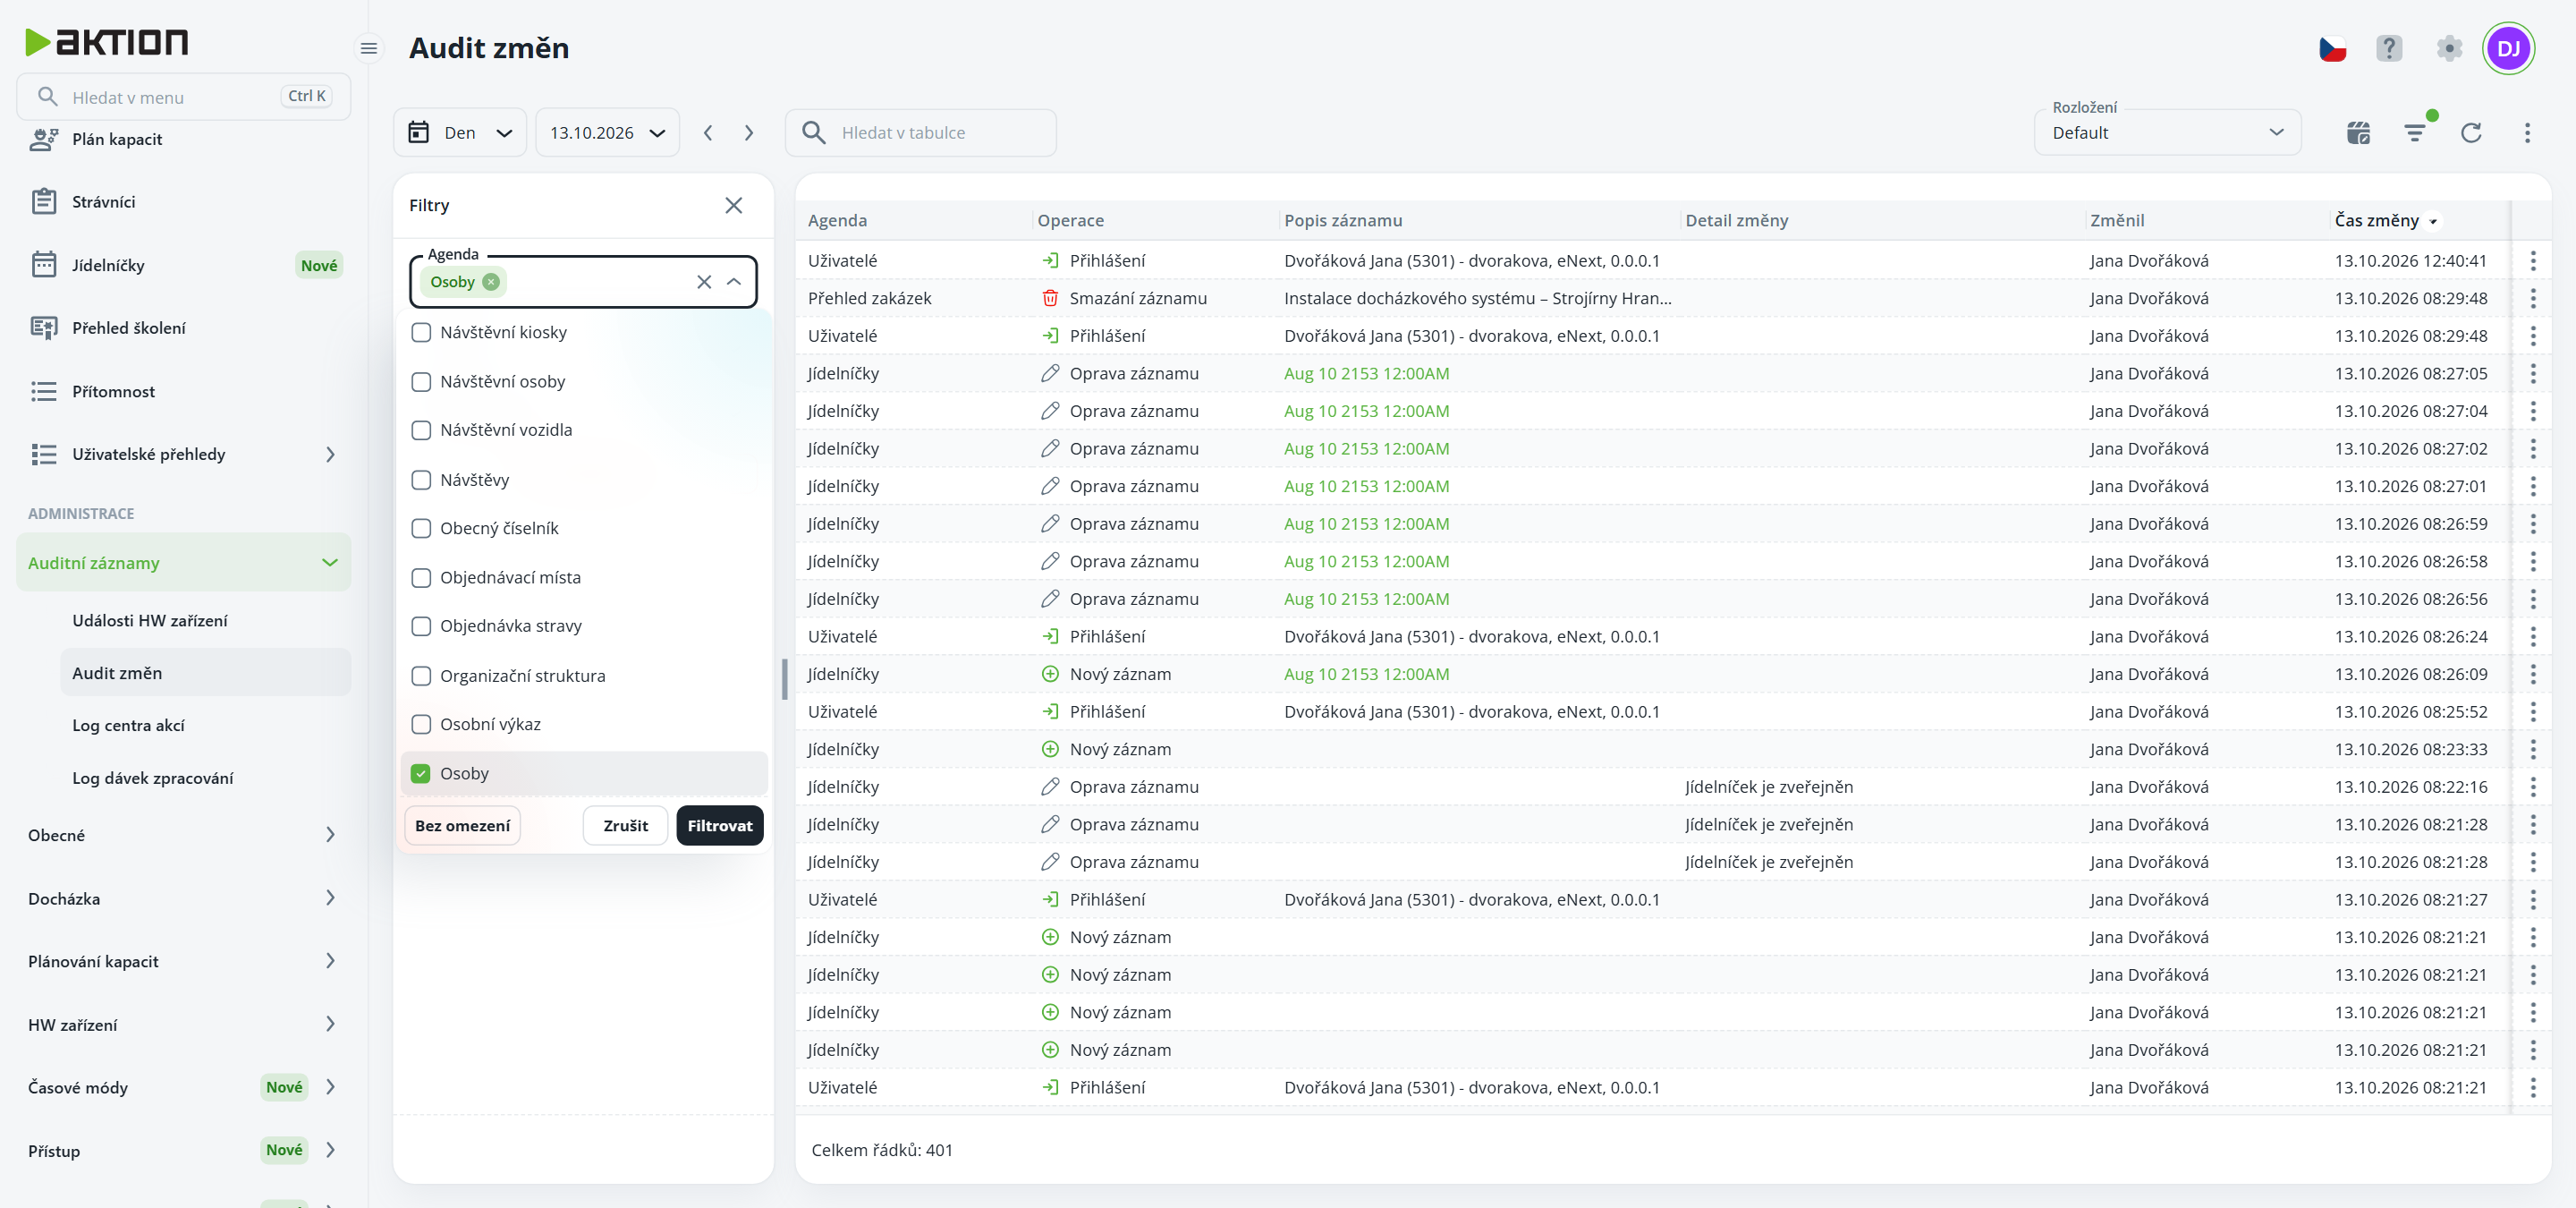Go to the next day arrow

coord(749,133)
